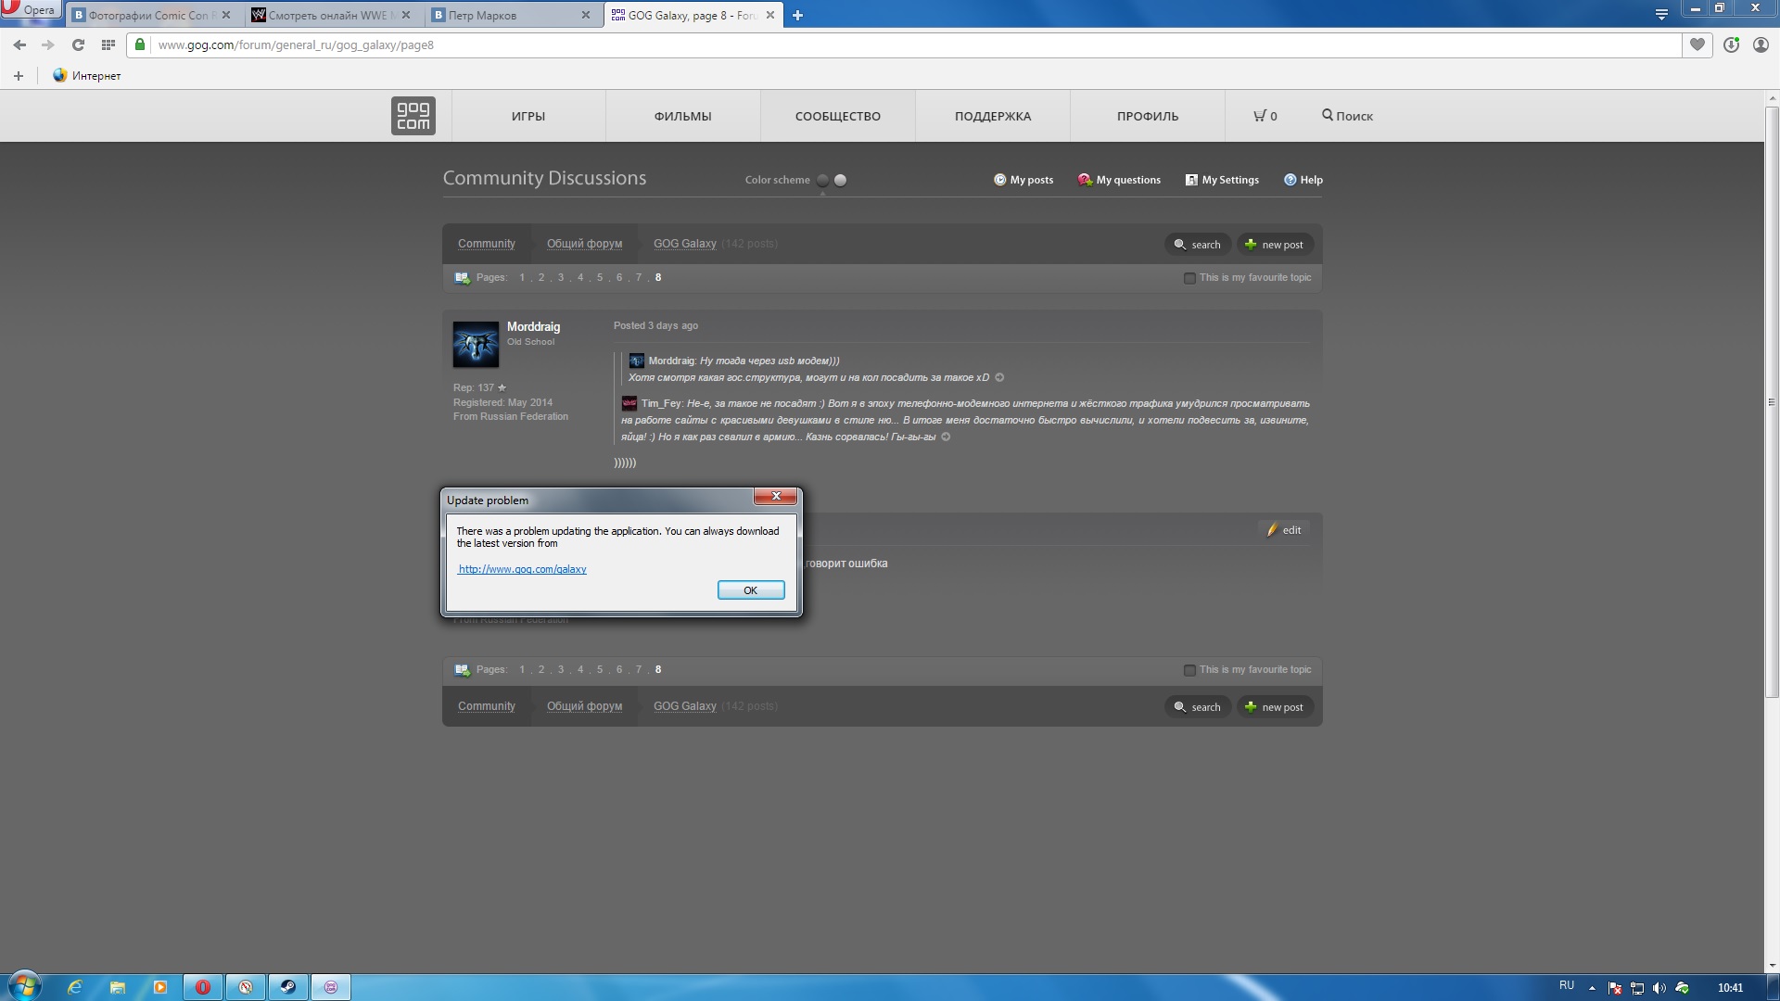Screen dimensions: 1780x1001
Task: Open My posts link
Action: (1023, 180)
